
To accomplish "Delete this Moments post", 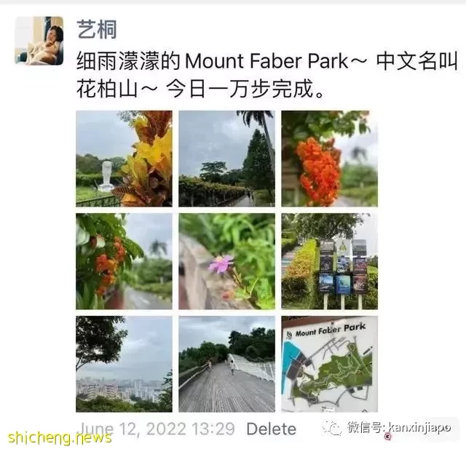I will pyautogui.click(x=272, y=429).
